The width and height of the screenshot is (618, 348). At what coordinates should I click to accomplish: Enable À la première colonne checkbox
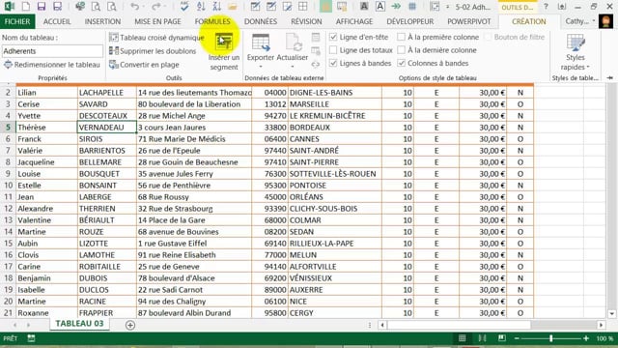(x=402, y=37)
